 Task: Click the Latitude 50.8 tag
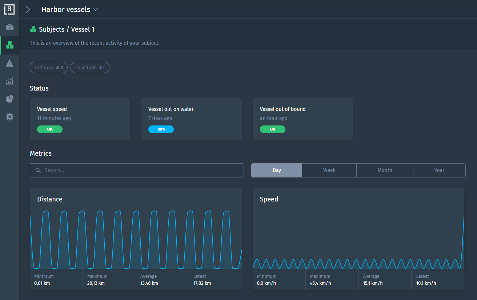pos(49,68)
